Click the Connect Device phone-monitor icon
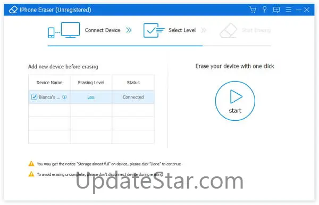 (x=64, y=30)
